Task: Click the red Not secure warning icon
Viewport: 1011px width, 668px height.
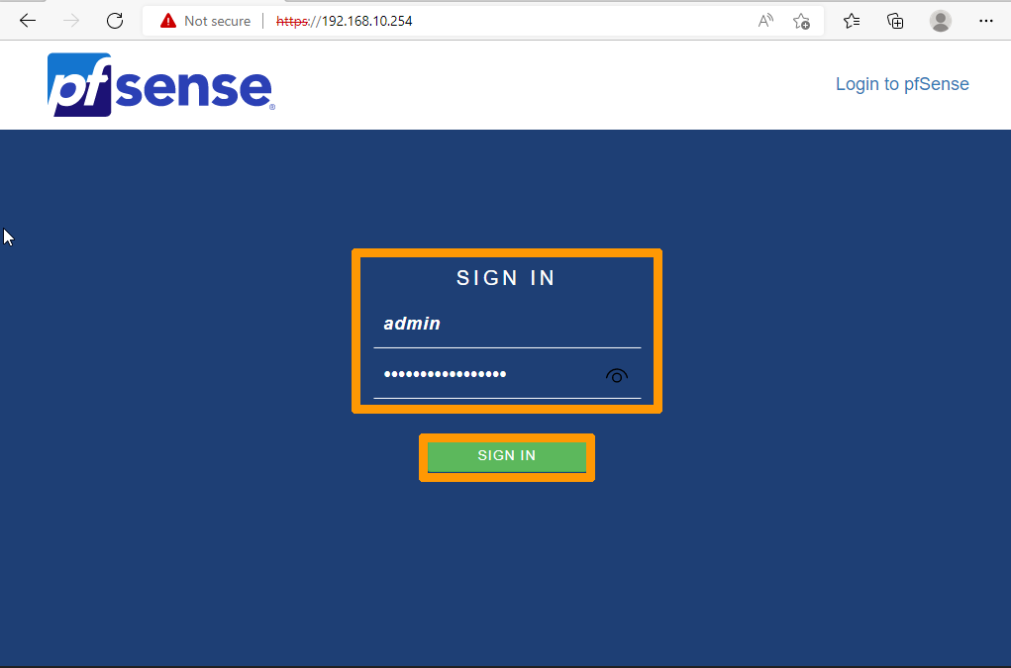Action: (x=167, y=20)
